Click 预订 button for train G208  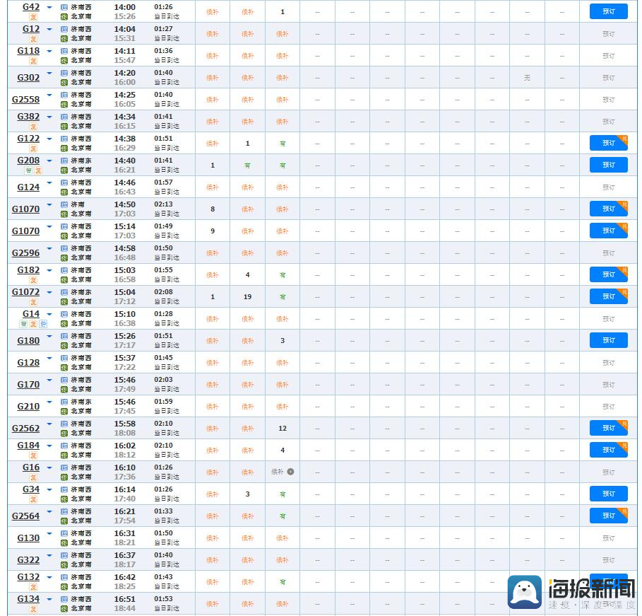coord(608,165)
